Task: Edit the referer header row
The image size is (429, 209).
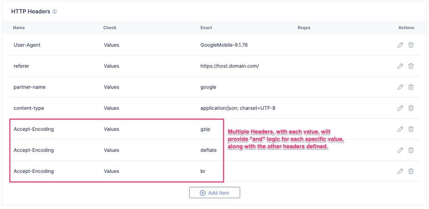Action: (x=400, y=66)
